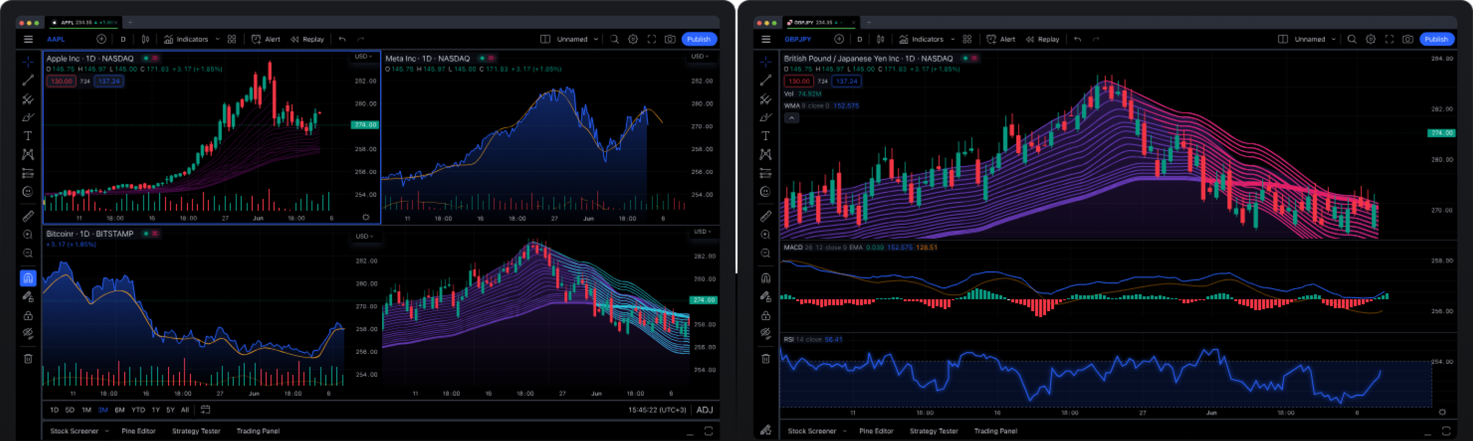
Task: Switch to Strategy Tester tab in GBPJPY window
Action: click(933, 431)
